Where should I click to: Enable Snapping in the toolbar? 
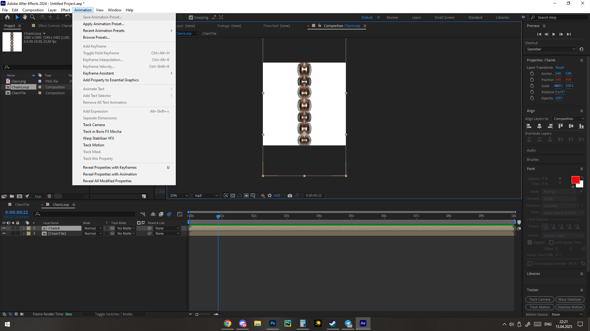pyautogui.click(x=192, y=17)
